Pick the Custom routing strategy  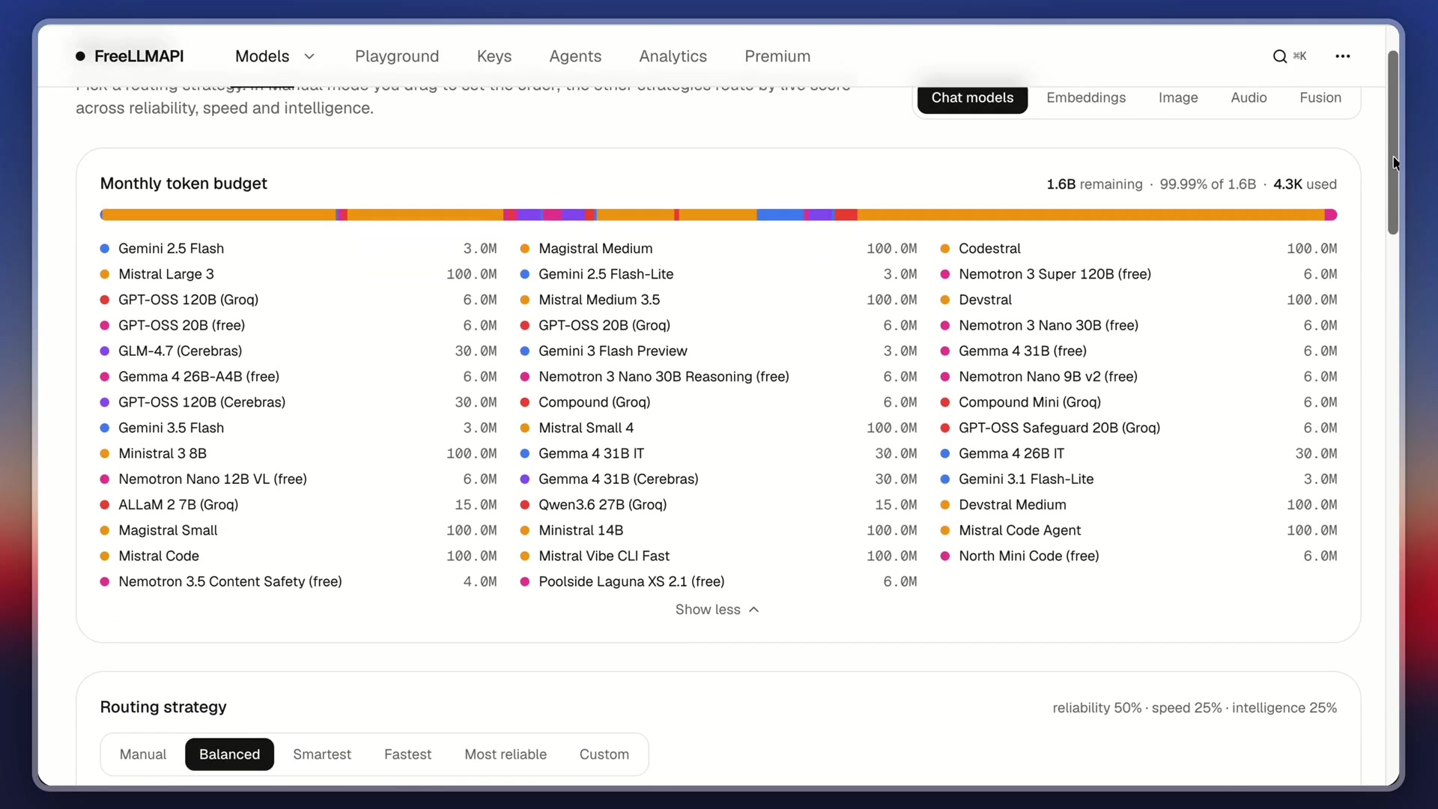604,754
